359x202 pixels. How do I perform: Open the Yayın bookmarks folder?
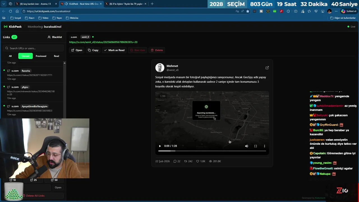(x=57, y=18)
